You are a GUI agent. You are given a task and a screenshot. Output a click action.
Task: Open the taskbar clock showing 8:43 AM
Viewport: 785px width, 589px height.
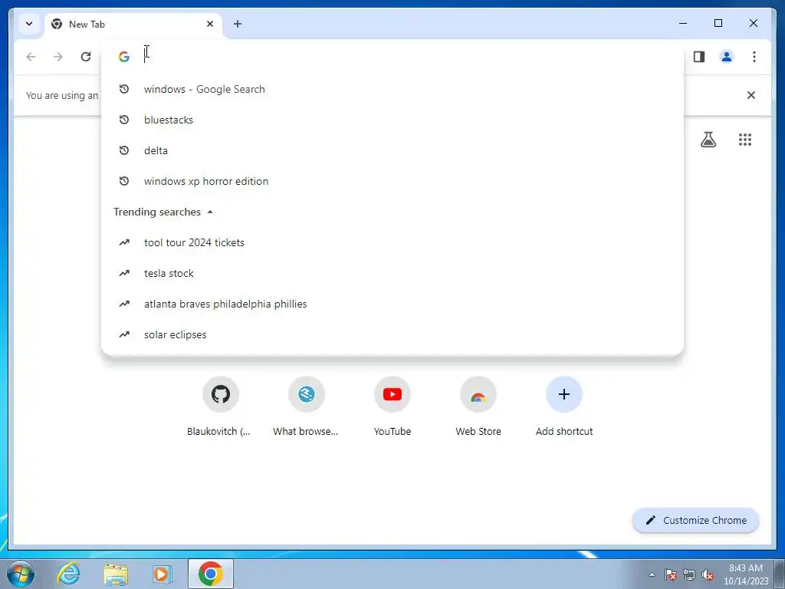tap(746, 574)
